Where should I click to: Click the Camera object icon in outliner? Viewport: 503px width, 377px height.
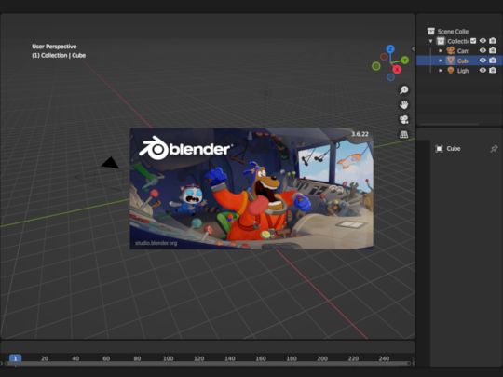point(451,50)
